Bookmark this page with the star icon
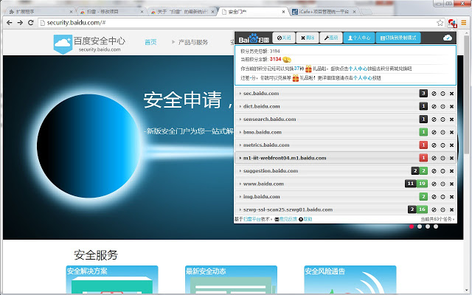 440,23
